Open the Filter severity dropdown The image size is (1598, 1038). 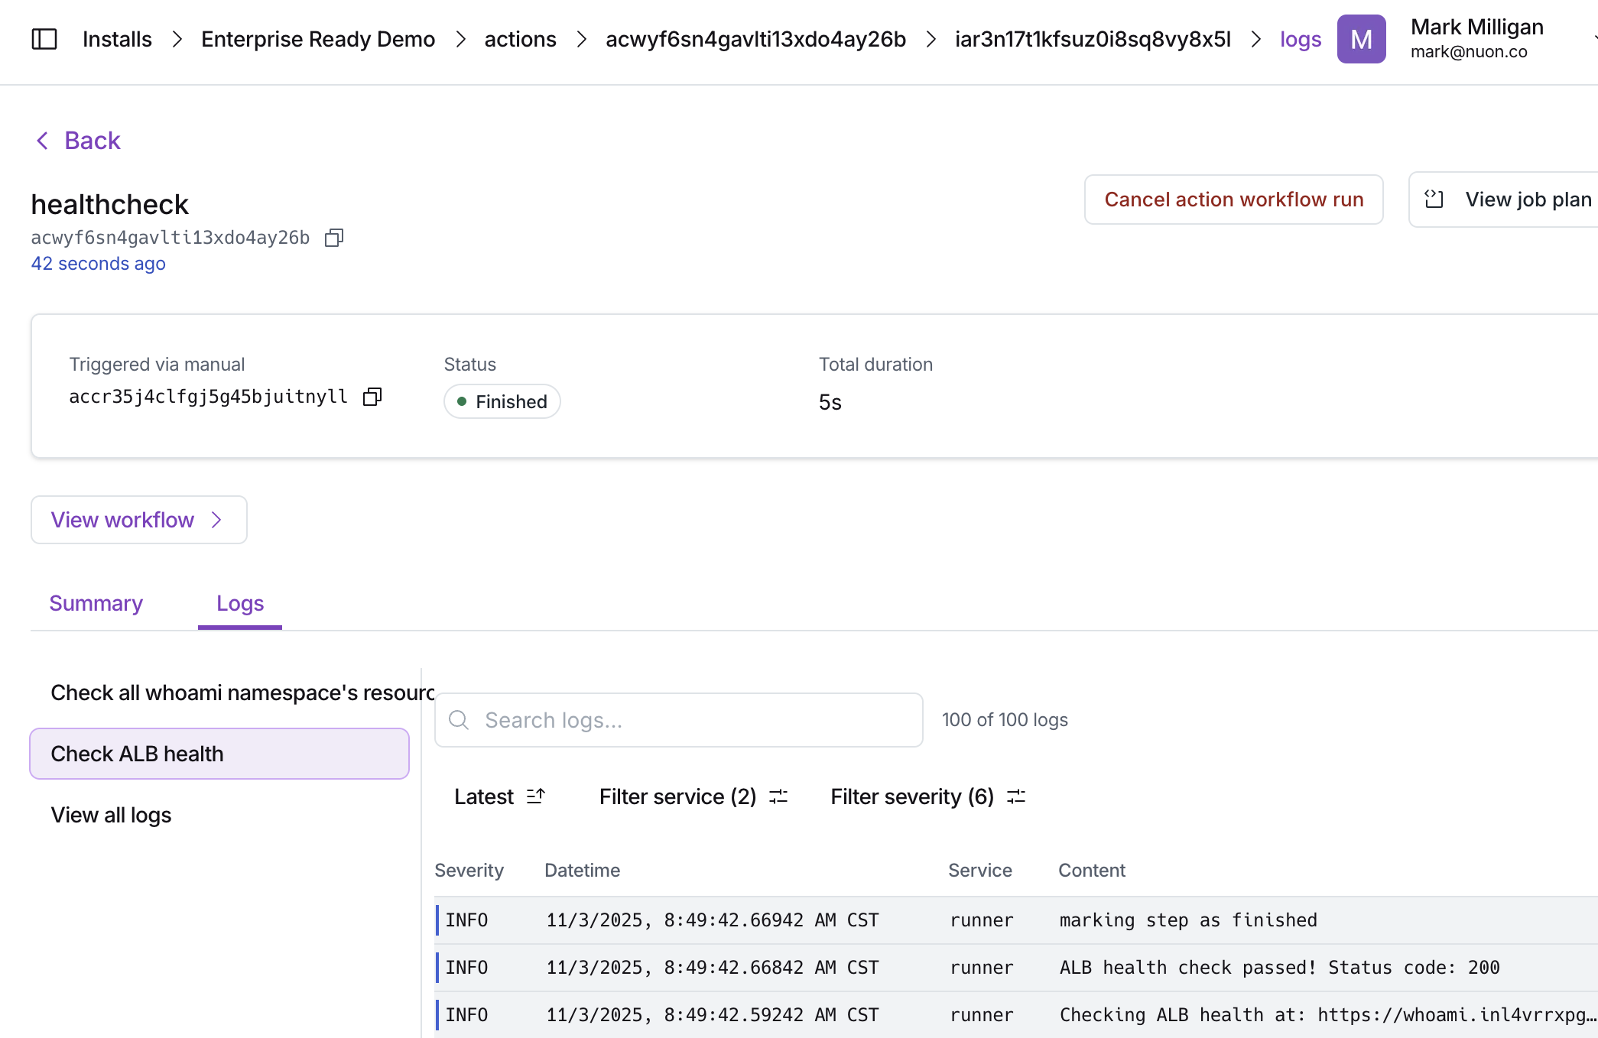tap(927, 796)
